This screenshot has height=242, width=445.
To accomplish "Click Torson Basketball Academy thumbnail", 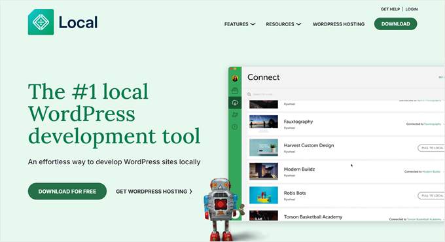I will click(x=264, y=216).
